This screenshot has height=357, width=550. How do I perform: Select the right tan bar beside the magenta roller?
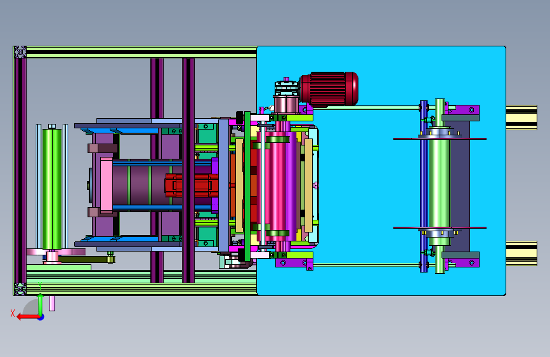(308, 185)
